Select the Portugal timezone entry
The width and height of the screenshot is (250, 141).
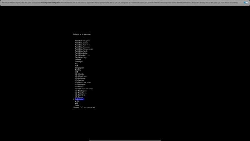point(79,61)
